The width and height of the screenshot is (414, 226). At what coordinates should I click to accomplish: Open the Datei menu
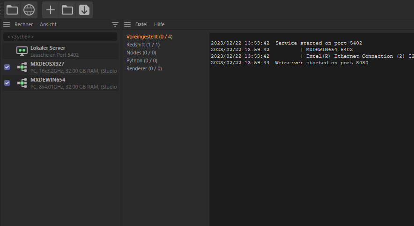141,24
